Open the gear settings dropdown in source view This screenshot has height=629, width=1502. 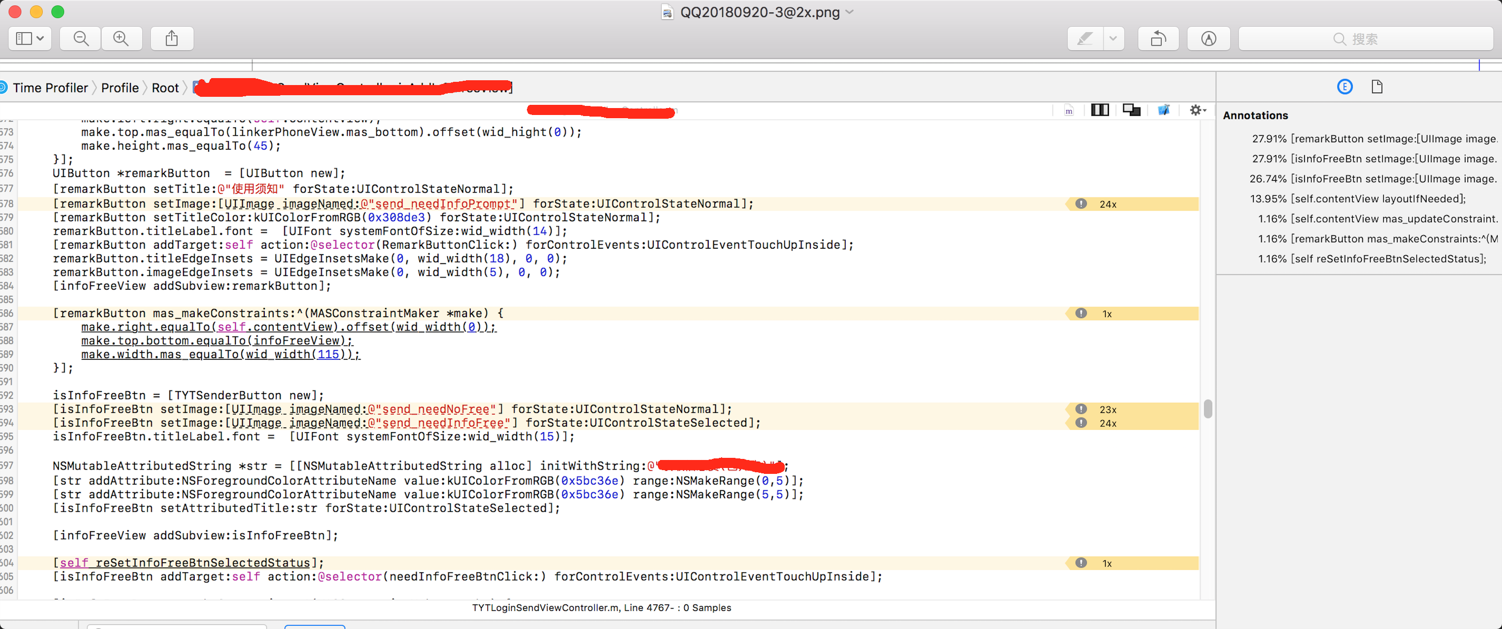click(1197, 110)
